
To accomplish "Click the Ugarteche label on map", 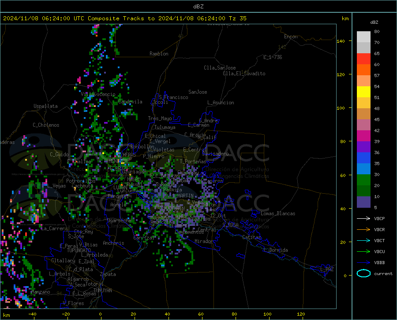I will tap(119, 220).
